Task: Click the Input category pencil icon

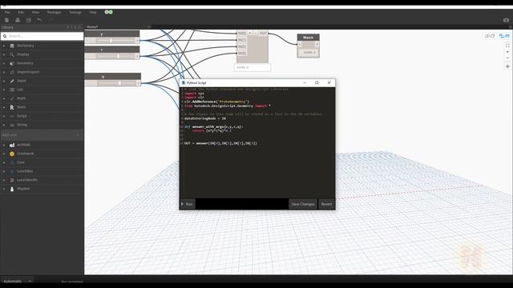Action: (12, 81)
